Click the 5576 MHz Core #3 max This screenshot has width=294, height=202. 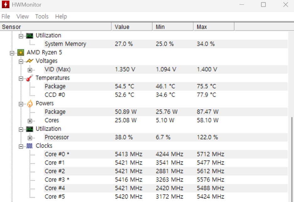211,180
